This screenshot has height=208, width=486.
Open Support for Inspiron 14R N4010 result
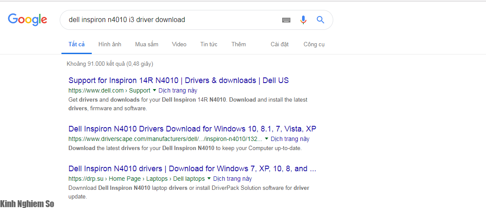[179, 80]
